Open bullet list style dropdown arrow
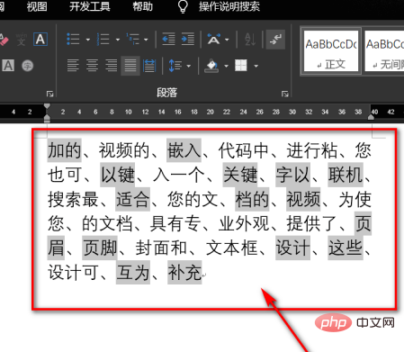 (88, 40)
